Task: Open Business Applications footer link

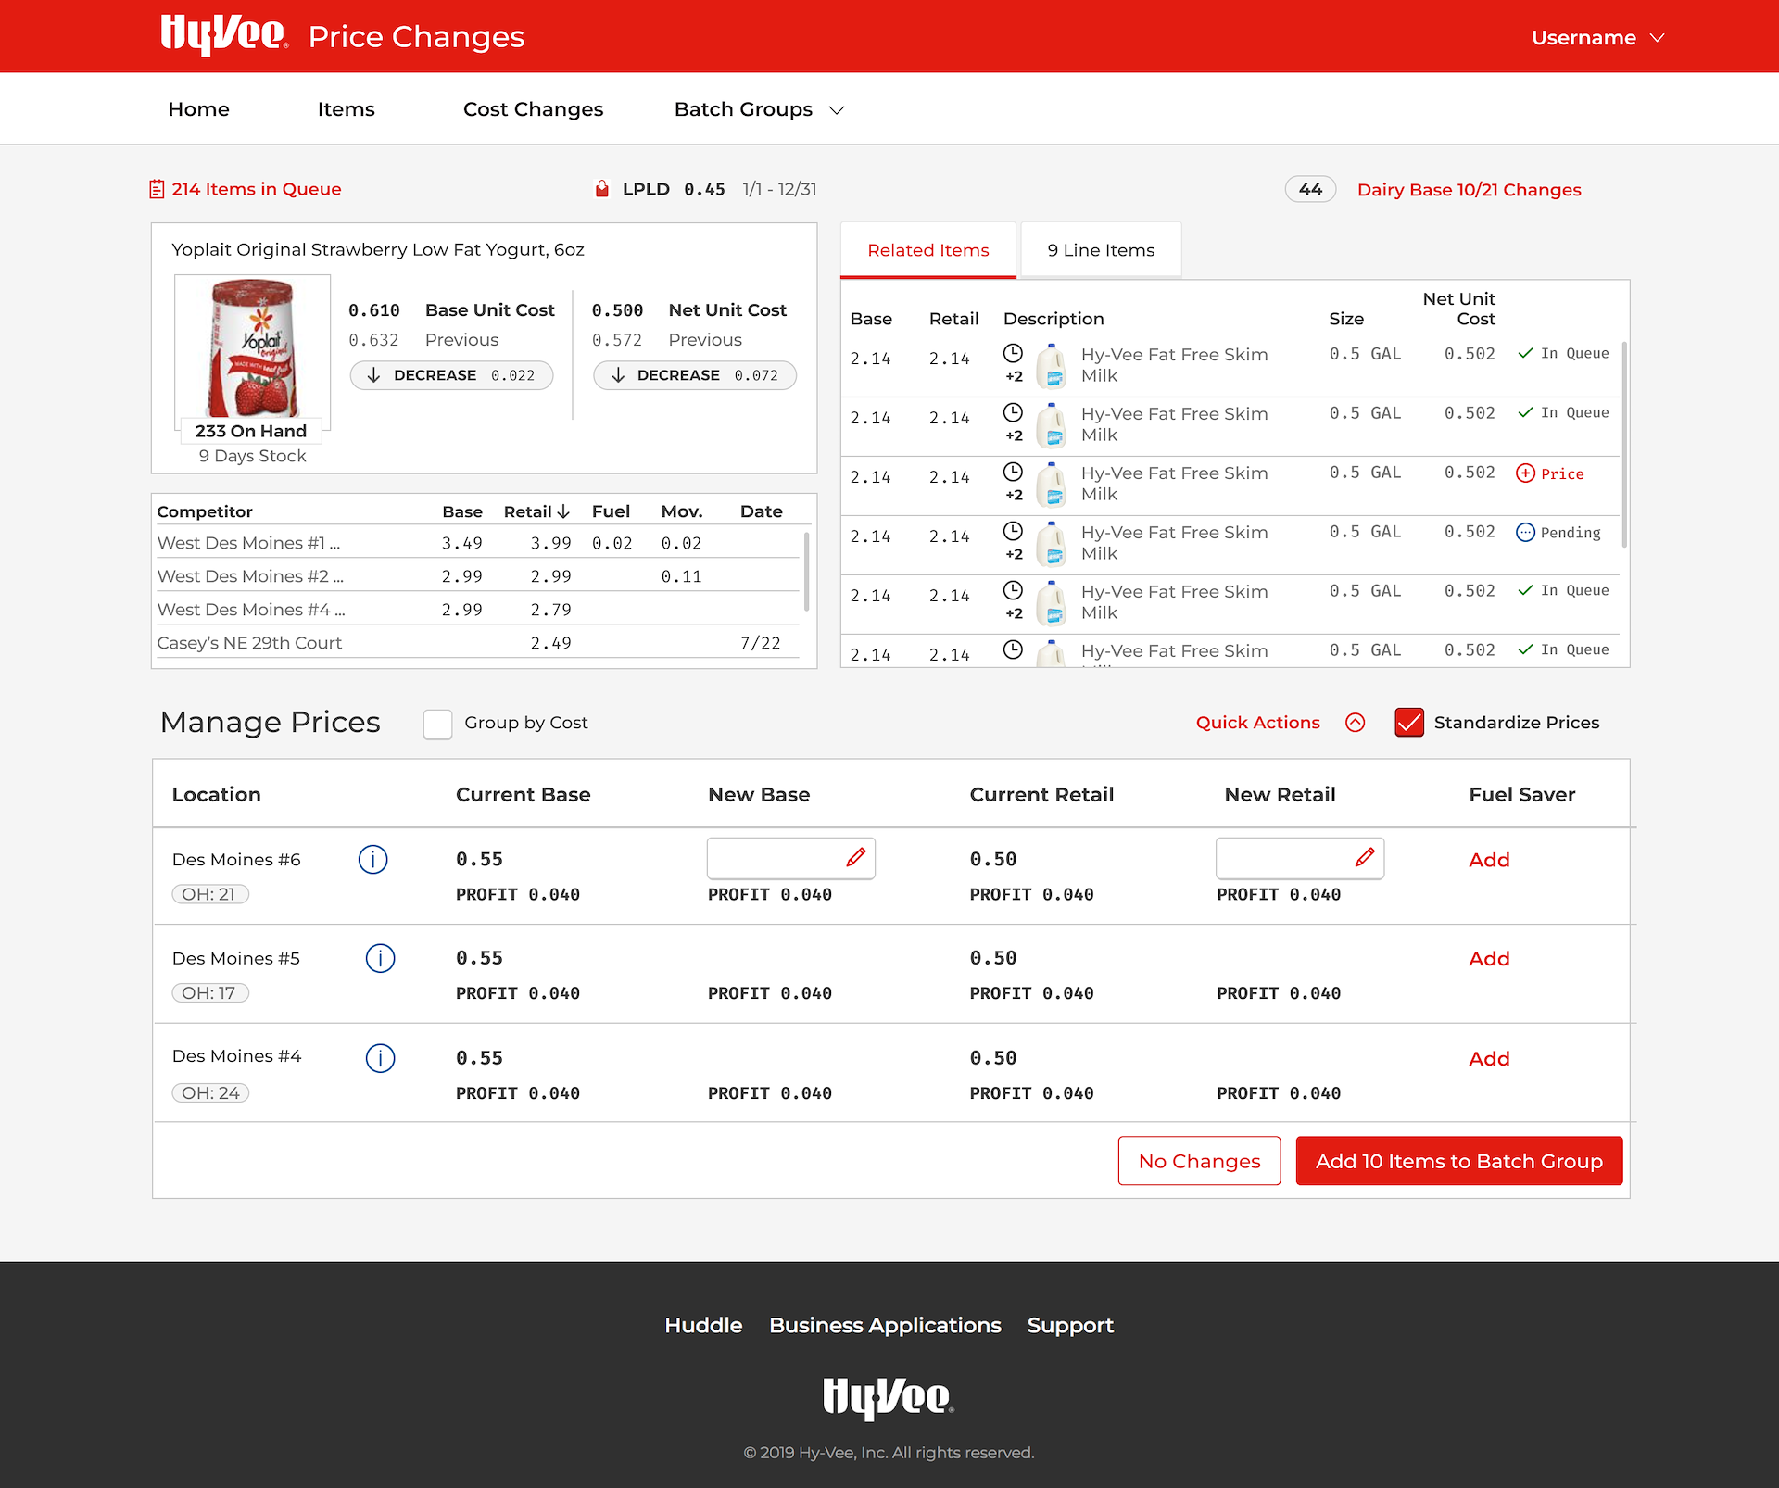Action: tap(885, 1326)
